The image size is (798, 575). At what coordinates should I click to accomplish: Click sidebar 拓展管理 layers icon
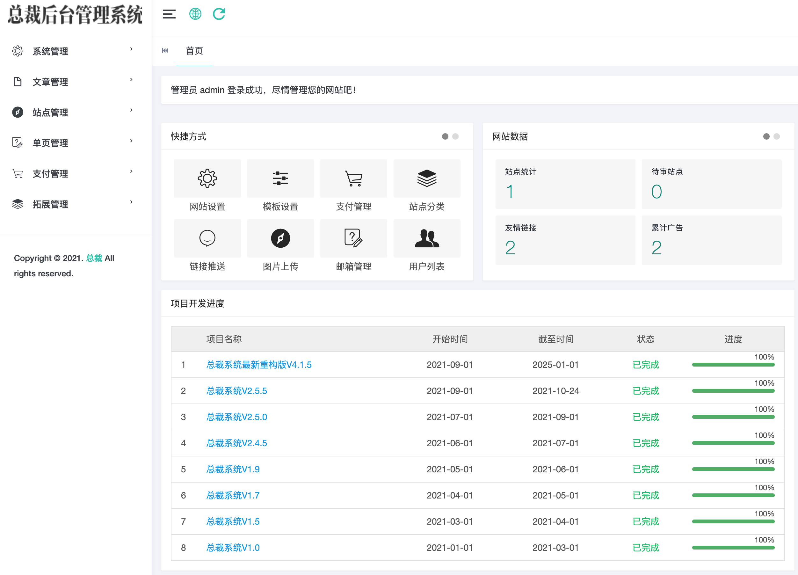pyautogui.click(x=18, y=204)
